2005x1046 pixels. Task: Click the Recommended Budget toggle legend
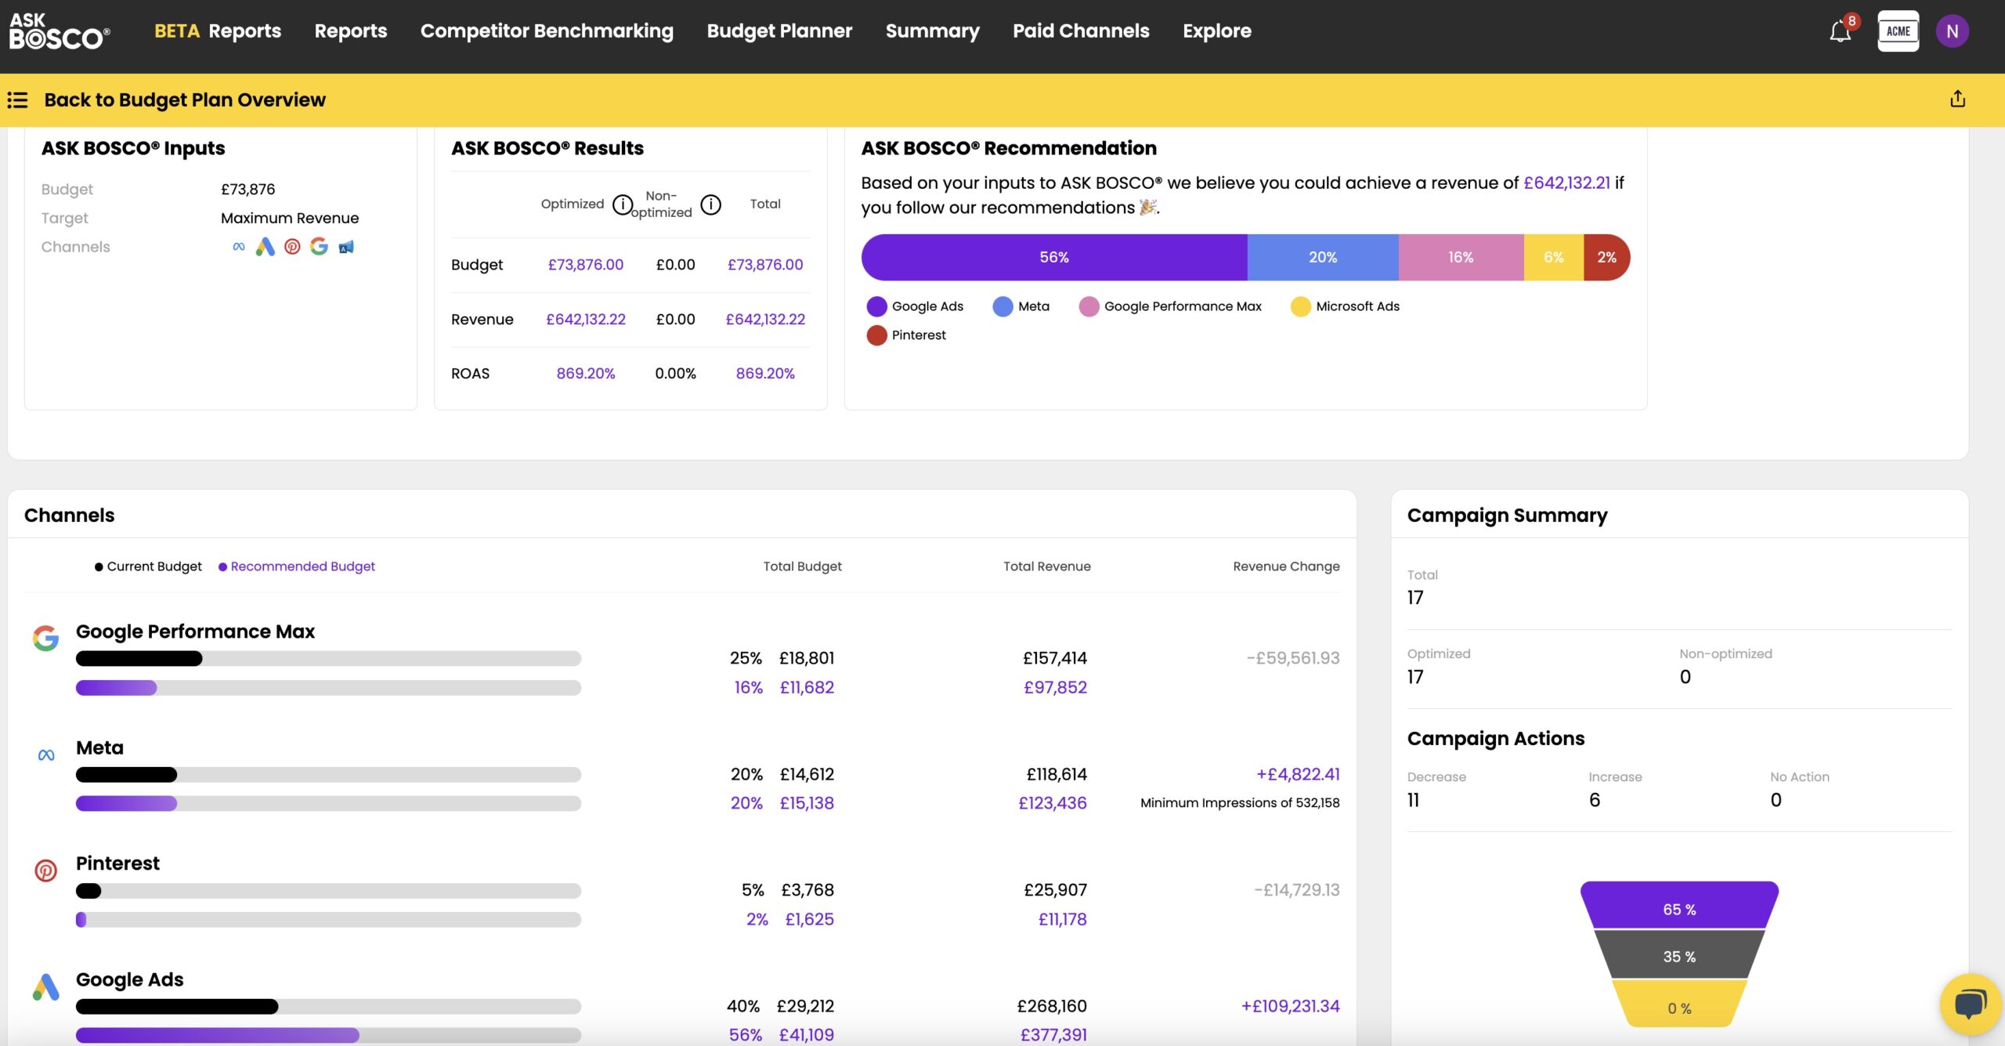coord(296,566)
